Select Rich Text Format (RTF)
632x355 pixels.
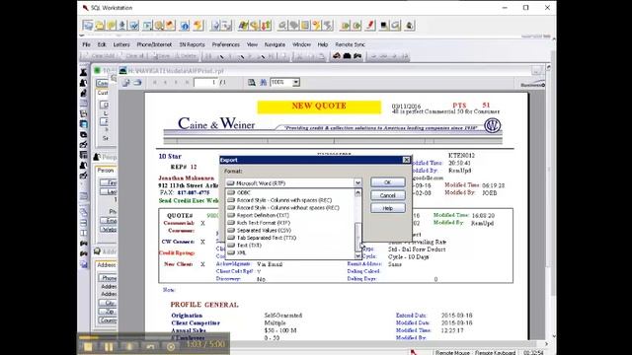(x=290, y=223)
